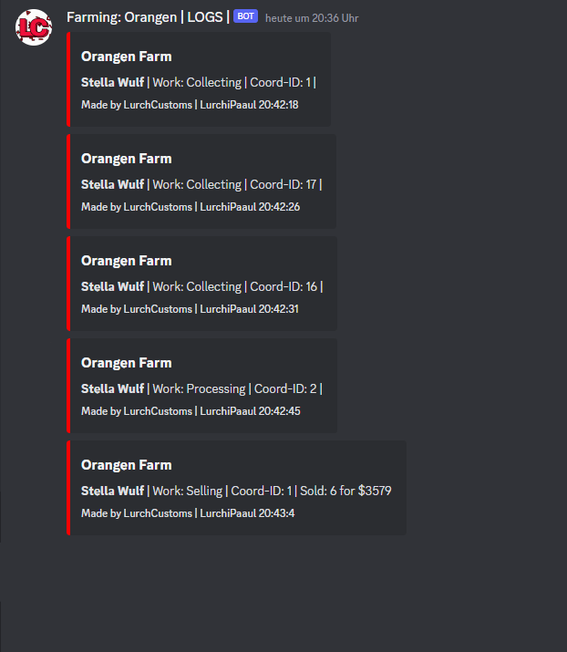Click the Work: Processing Coord-ID: 2 line

tap(202, 388)
